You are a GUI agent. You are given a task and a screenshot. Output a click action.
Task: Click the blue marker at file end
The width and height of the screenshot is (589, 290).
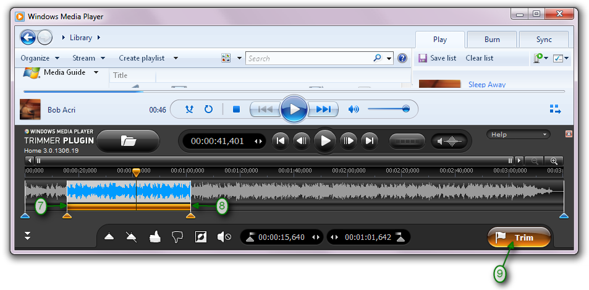click(564, 216)
